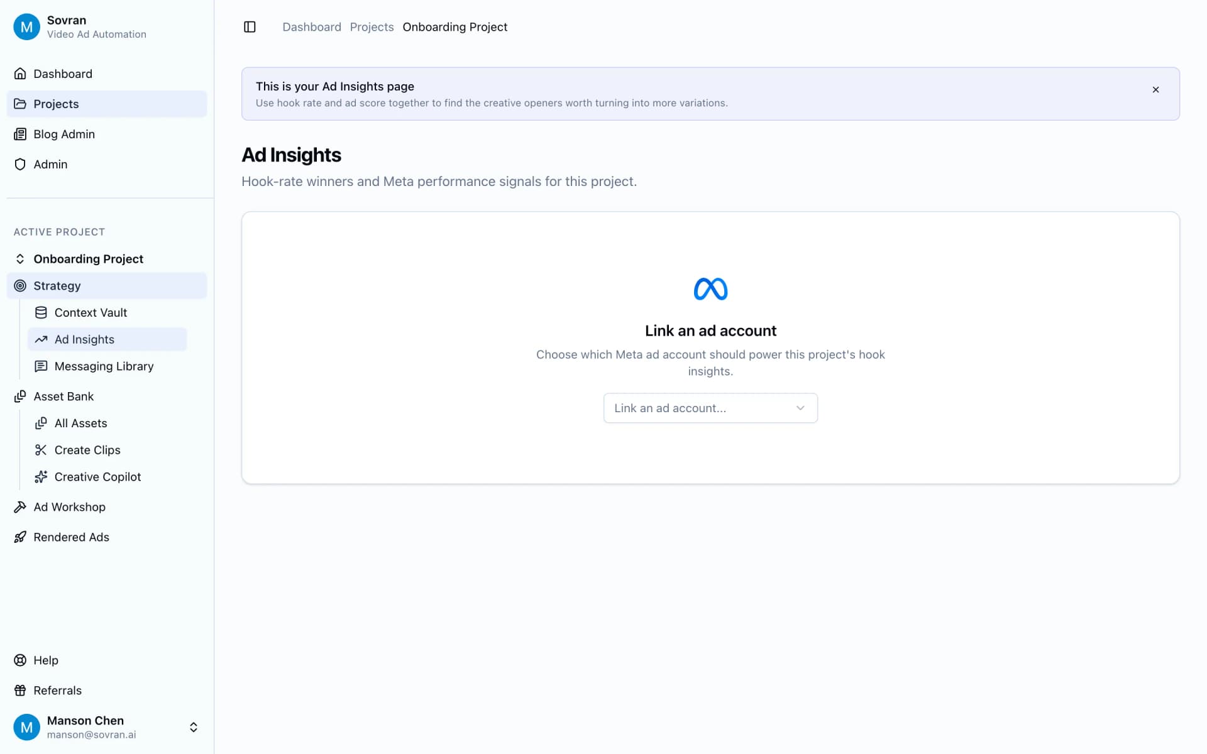Open the project switcher chevrons

[20, 259]
